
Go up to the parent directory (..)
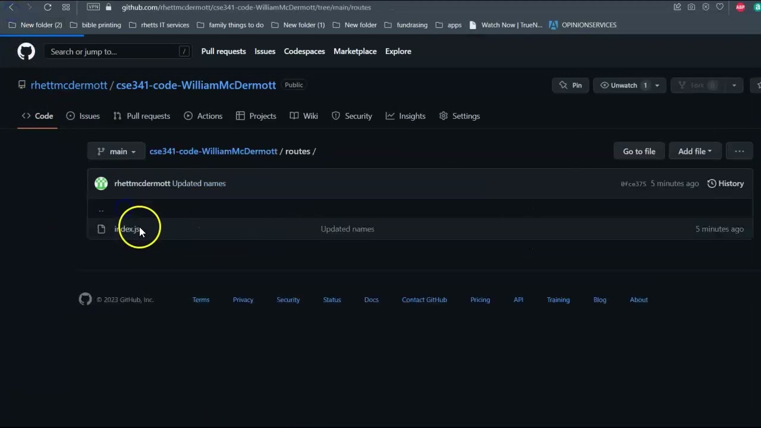(101, 209)
